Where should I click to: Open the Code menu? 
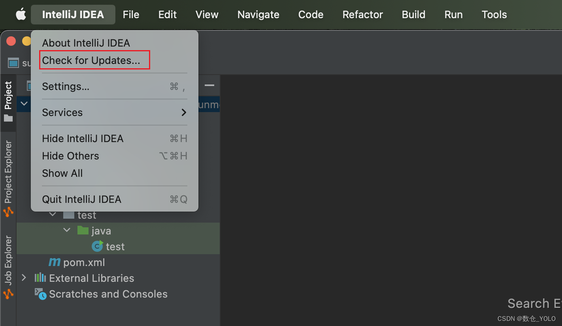coord(311,15)
